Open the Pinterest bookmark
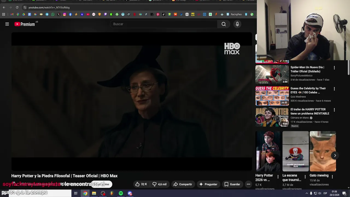Viewport: 350px width, 197px height. pos(158,14)
